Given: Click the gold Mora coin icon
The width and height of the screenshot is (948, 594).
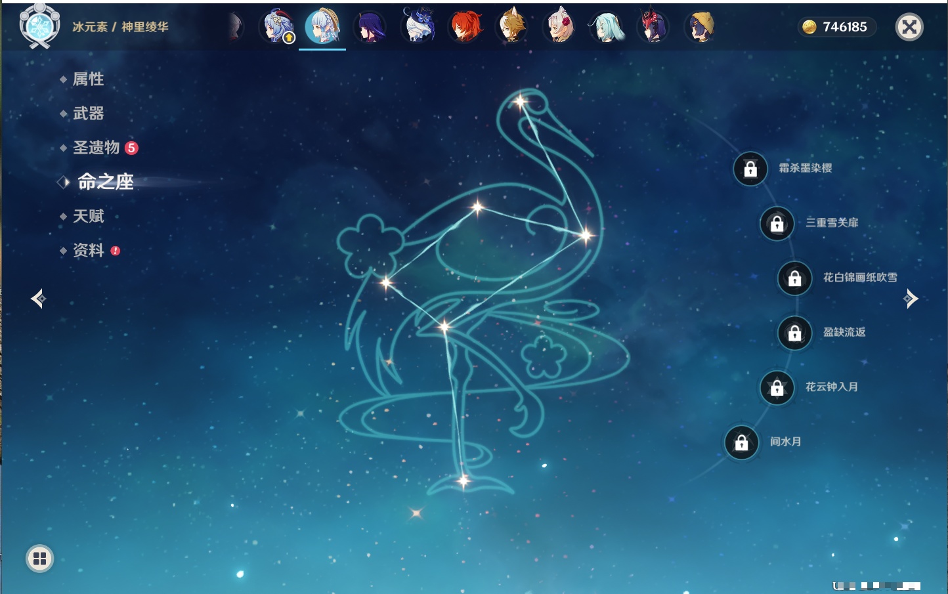Looking at the screenshot, I should [x=809, y=27].
